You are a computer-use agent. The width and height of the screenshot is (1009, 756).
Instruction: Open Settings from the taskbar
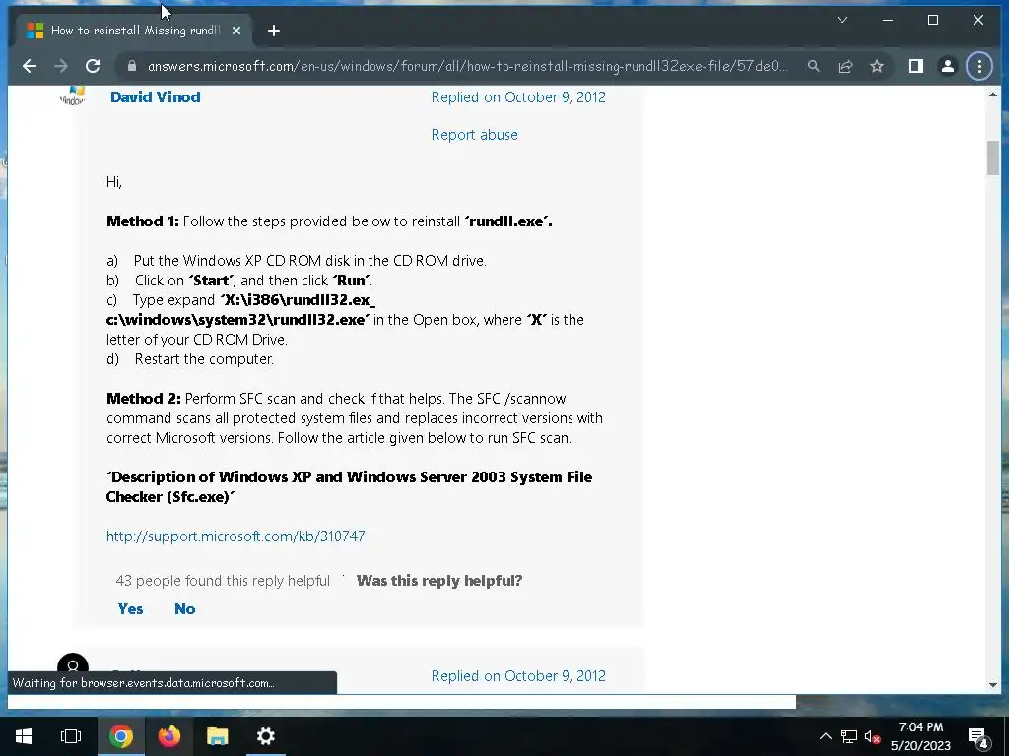point(266,736)
